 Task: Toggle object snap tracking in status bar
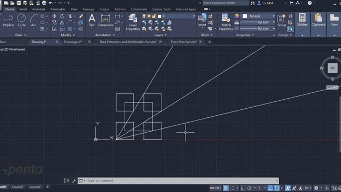coord(270,188)
